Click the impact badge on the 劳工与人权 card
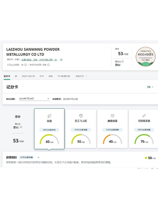Screen dimensions: 158x209 81,130
